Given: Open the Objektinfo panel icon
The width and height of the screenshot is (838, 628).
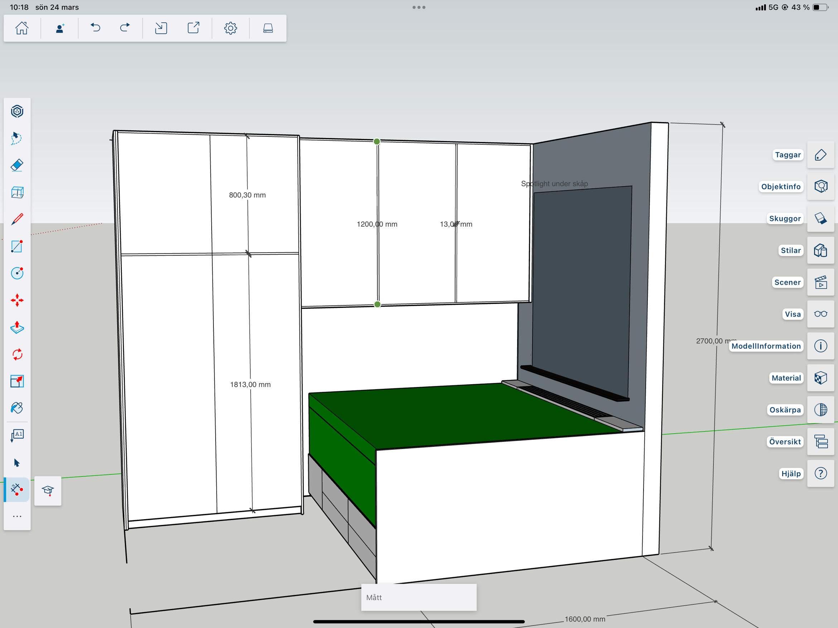Looking at the screenshot, I should click(x=820, y=187).
